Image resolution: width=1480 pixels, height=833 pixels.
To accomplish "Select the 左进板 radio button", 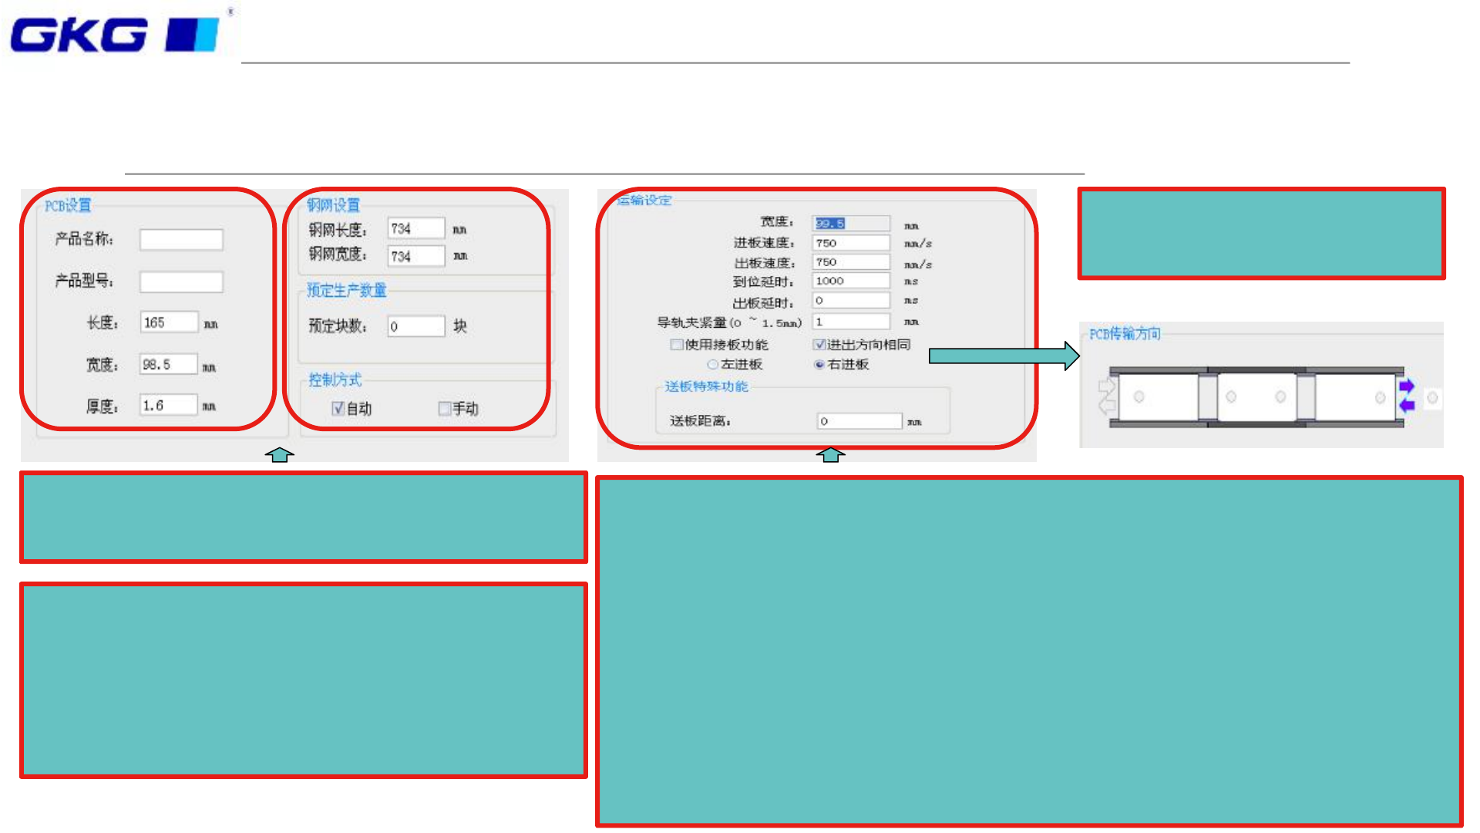I will [x=712, y=365].
